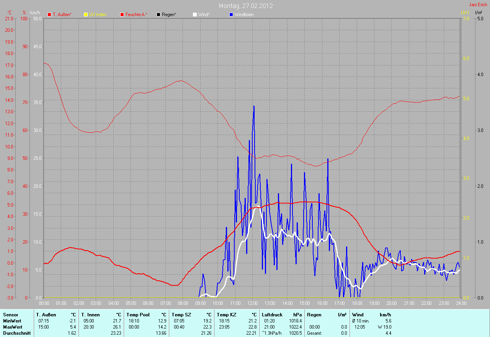490x337 pixels.
Task: Click the 'Temp KZ' column header
Action: [x=227, y=315]
